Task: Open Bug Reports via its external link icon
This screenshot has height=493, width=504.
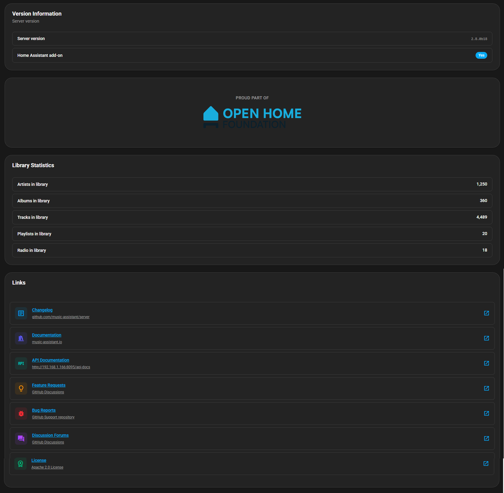Action: click(486, 413)
